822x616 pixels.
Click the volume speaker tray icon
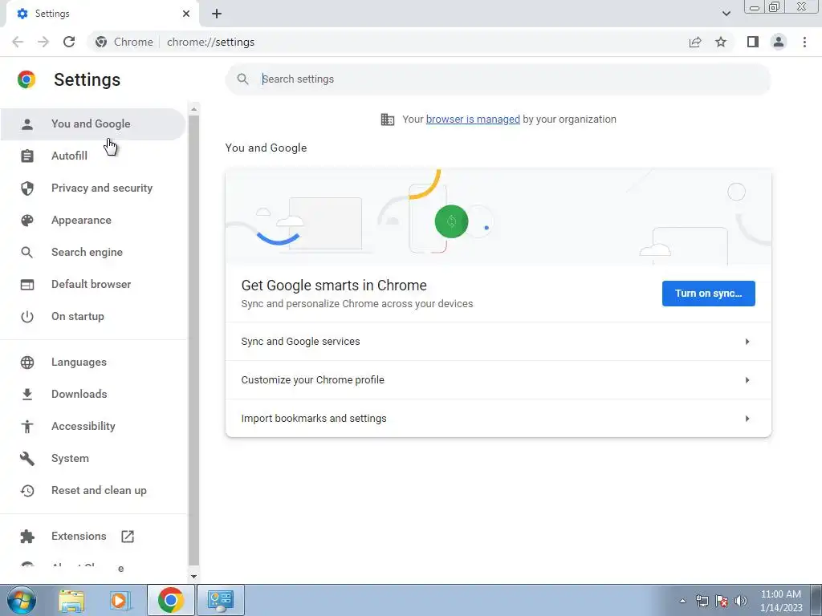(x=741, y=601)
